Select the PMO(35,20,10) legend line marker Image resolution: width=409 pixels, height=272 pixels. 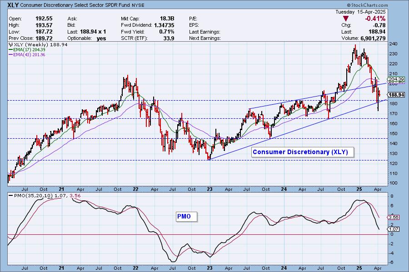pos(11,196)
